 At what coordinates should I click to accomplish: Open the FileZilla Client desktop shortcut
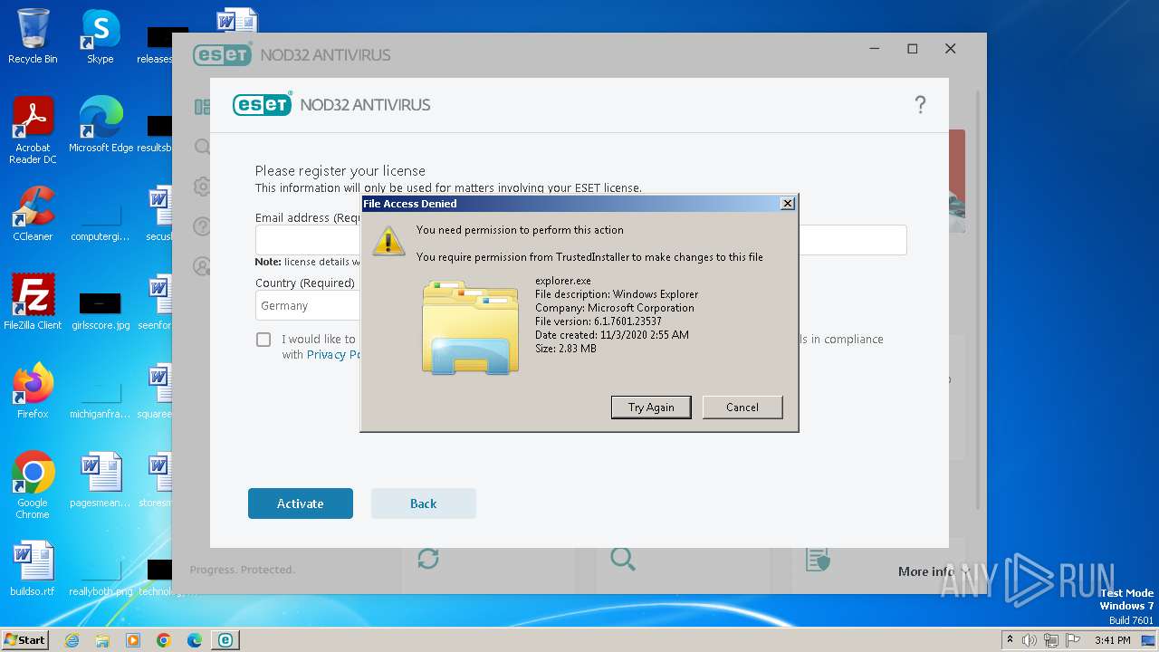[x=33, y=302]
